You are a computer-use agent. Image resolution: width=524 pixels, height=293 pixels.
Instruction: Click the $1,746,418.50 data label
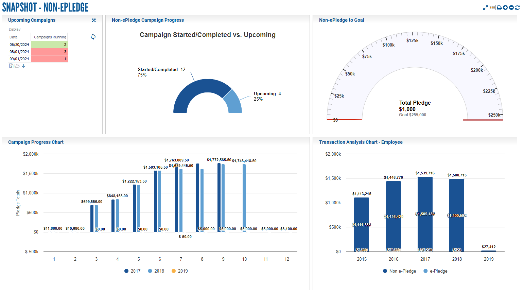coord(244,161)
